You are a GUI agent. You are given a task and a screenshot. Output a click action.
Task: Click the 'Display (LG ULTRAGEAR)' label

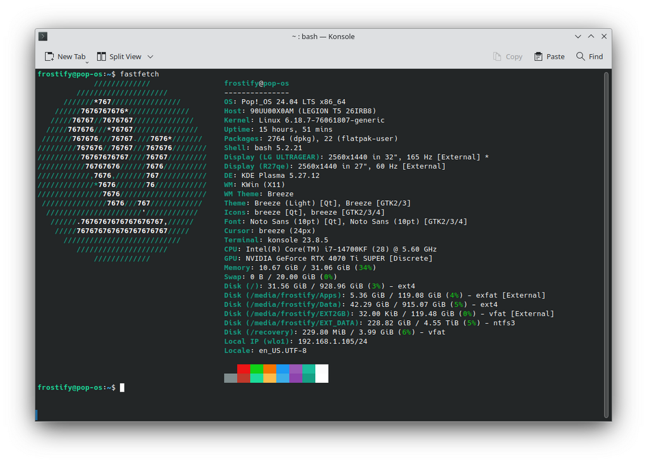[x=272, y=157]
